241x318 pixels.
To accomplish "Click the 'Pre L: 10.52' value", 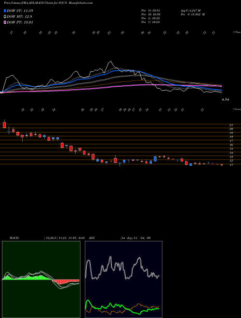I will pyautogui.click(x=150, y=18).
